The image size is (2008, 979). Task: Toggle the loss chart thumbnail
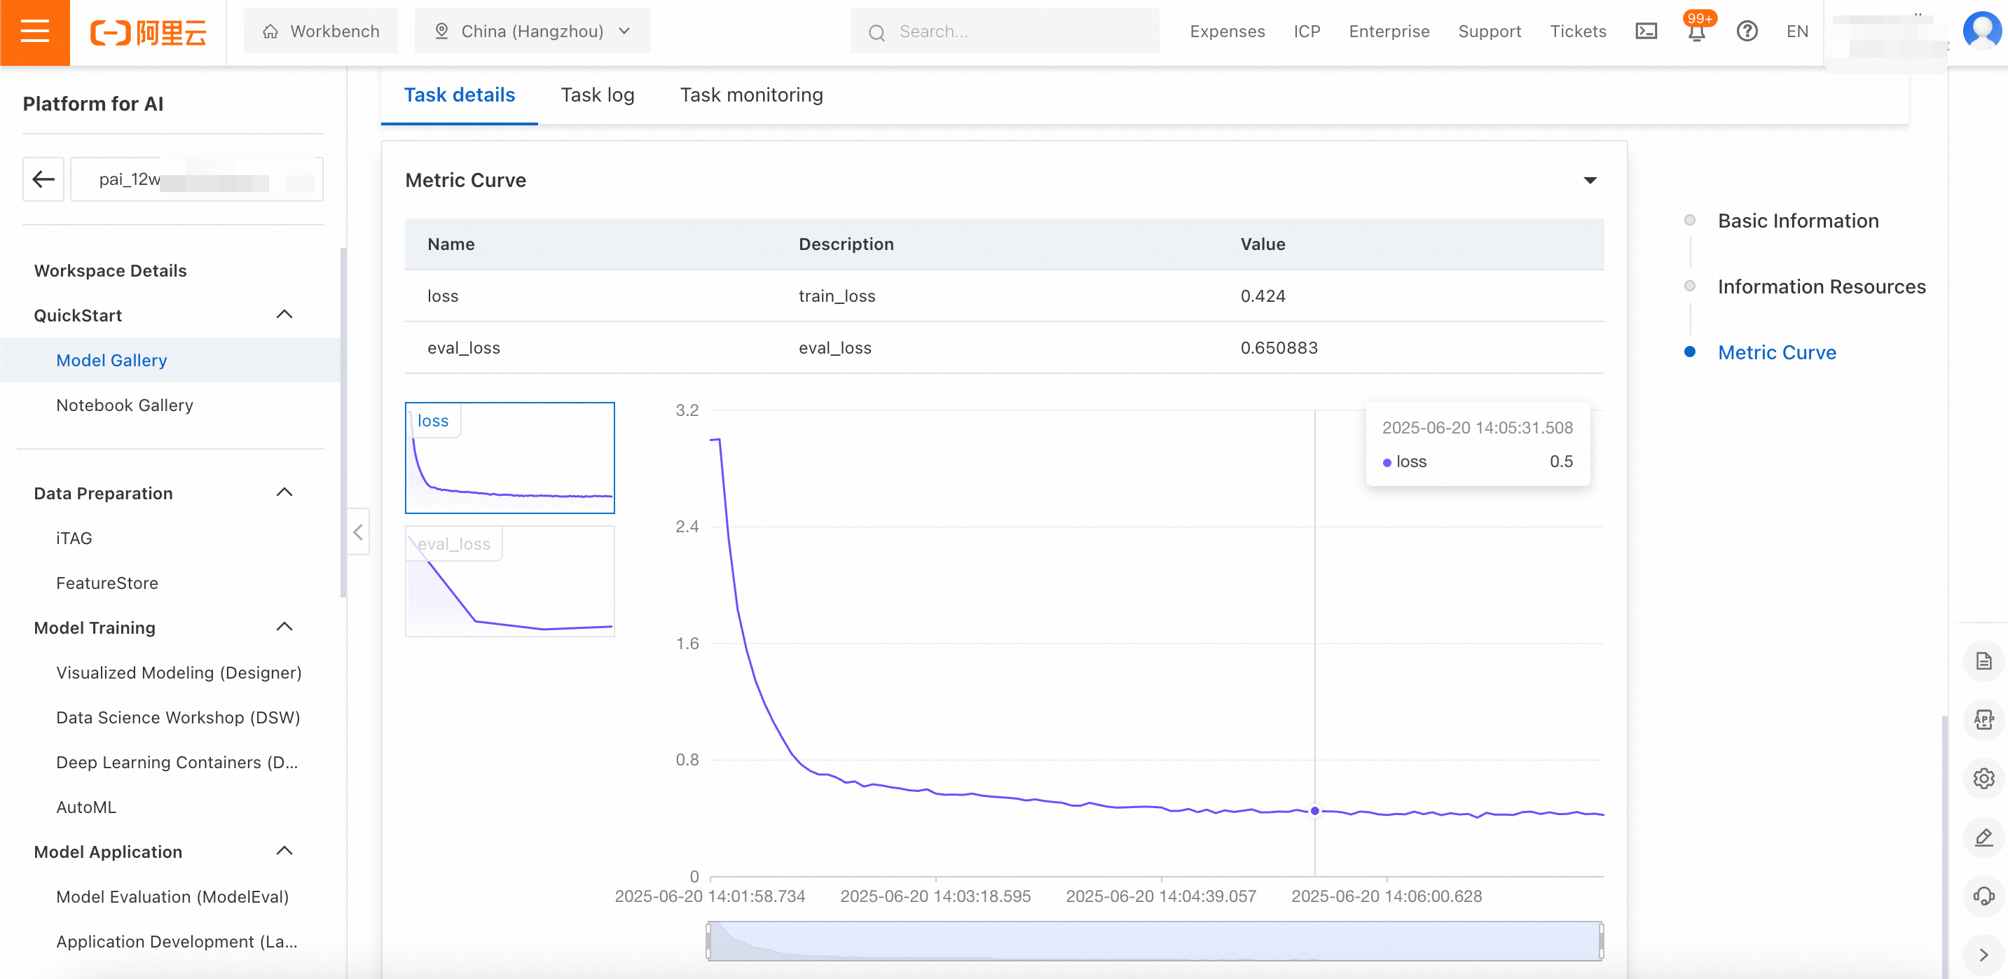510,458
